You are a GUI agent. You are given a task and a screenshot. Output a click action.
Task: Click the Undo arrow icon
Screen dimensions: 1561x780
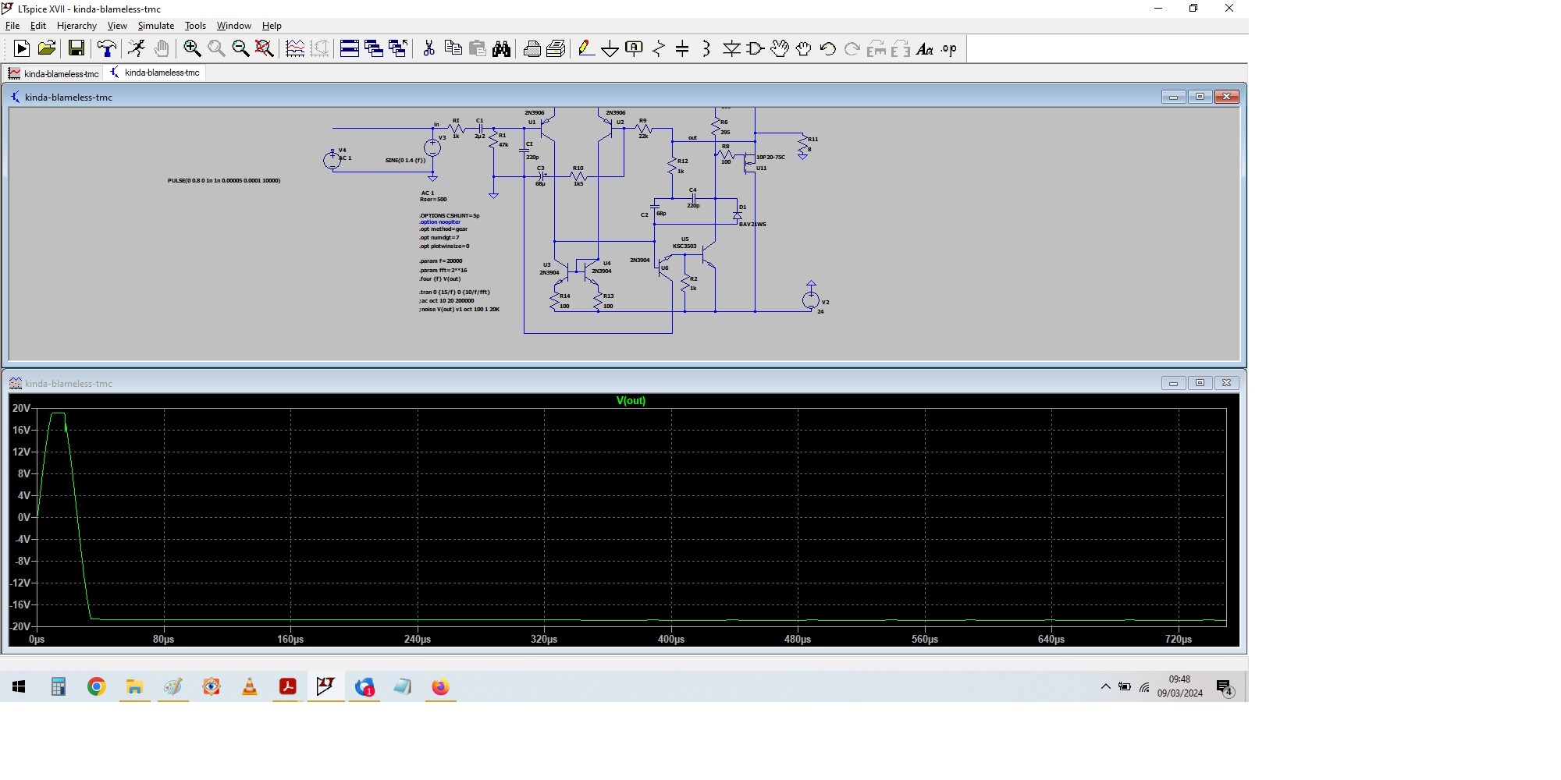828,49
